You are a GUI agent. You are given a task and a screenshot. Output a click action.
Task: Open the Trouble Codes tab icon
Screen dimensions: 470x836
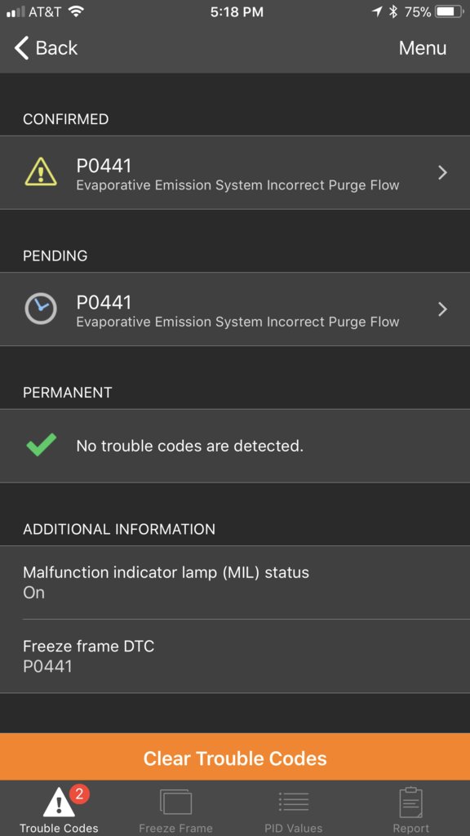click(x=59, y=803)
